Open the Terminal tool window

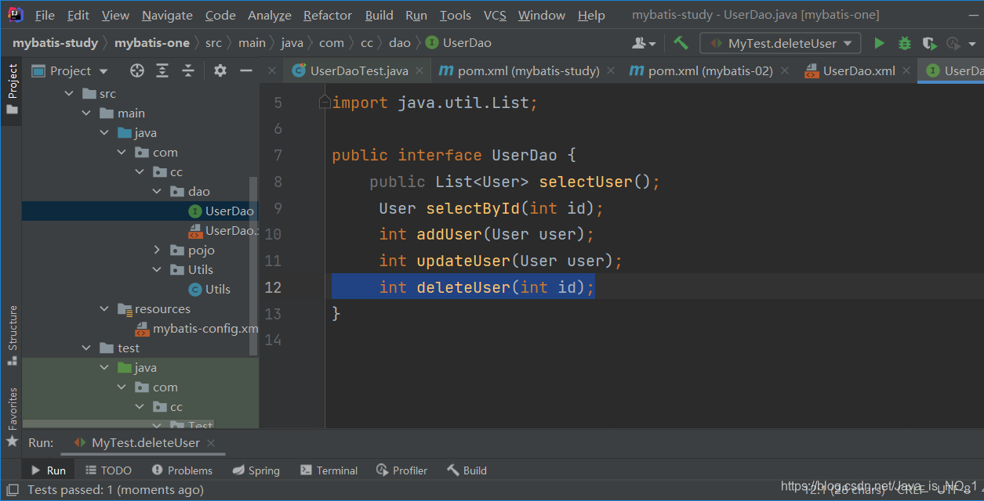(x=329, y=470)
